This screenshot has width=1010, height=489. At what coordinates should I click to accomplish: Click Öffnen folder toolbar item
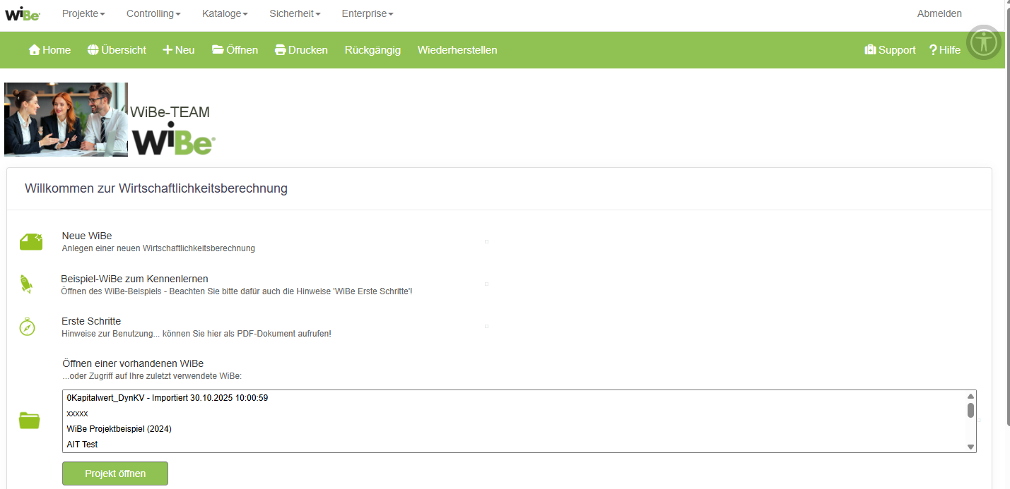[235, 50]
